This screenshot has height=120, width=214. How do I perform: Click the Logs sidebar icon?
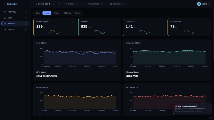5,18
